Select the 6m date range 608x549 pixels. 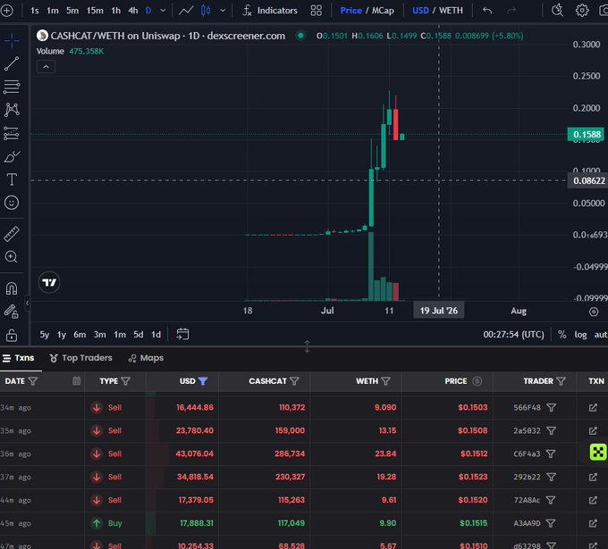point(80,335)
